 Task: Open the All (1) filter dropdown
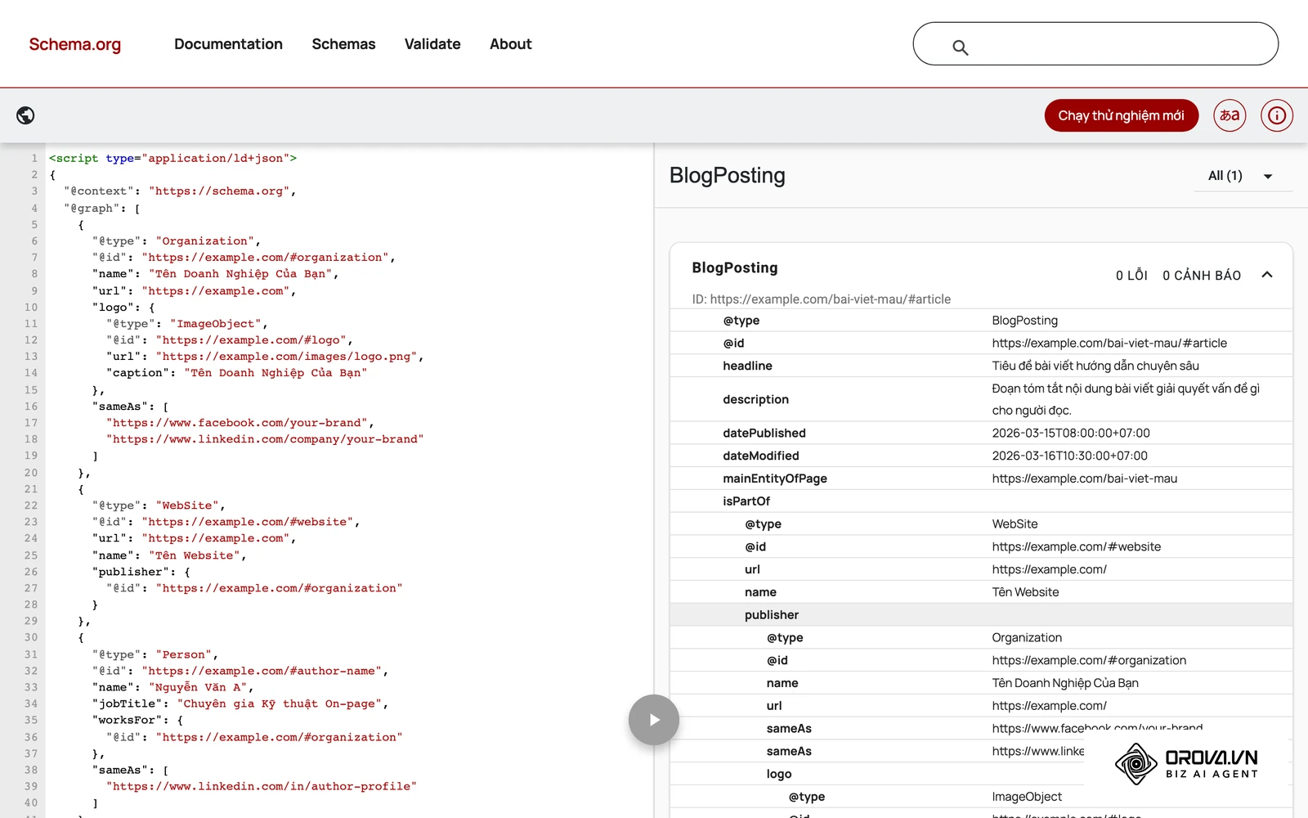point(1241,176)
